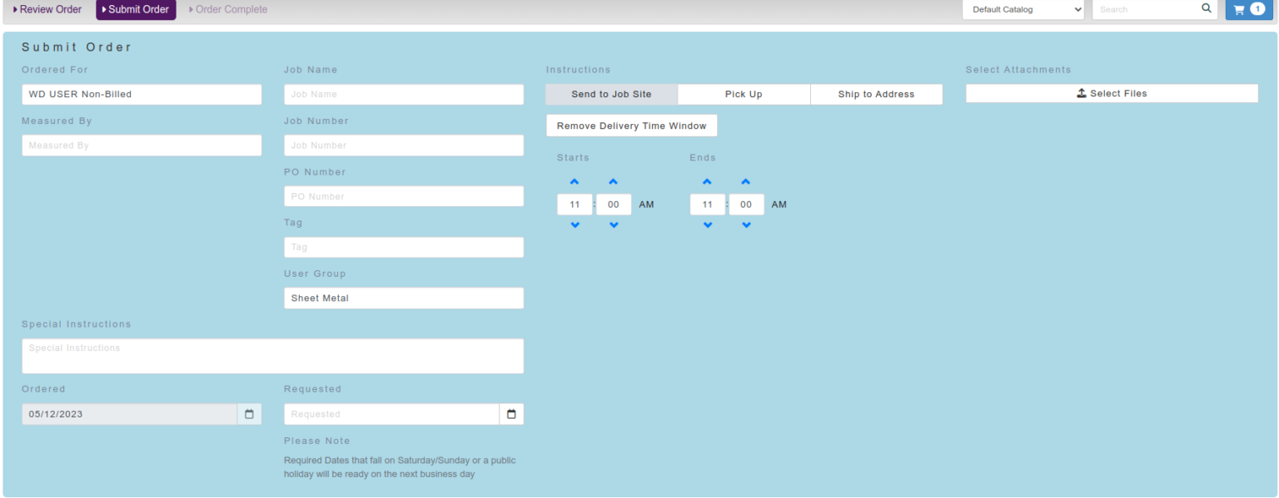The height and width of the screenshot is (498, 1279).
Task: Open the Requested date calendar picker
Action: pyautogui.click(x=511, y=413)
